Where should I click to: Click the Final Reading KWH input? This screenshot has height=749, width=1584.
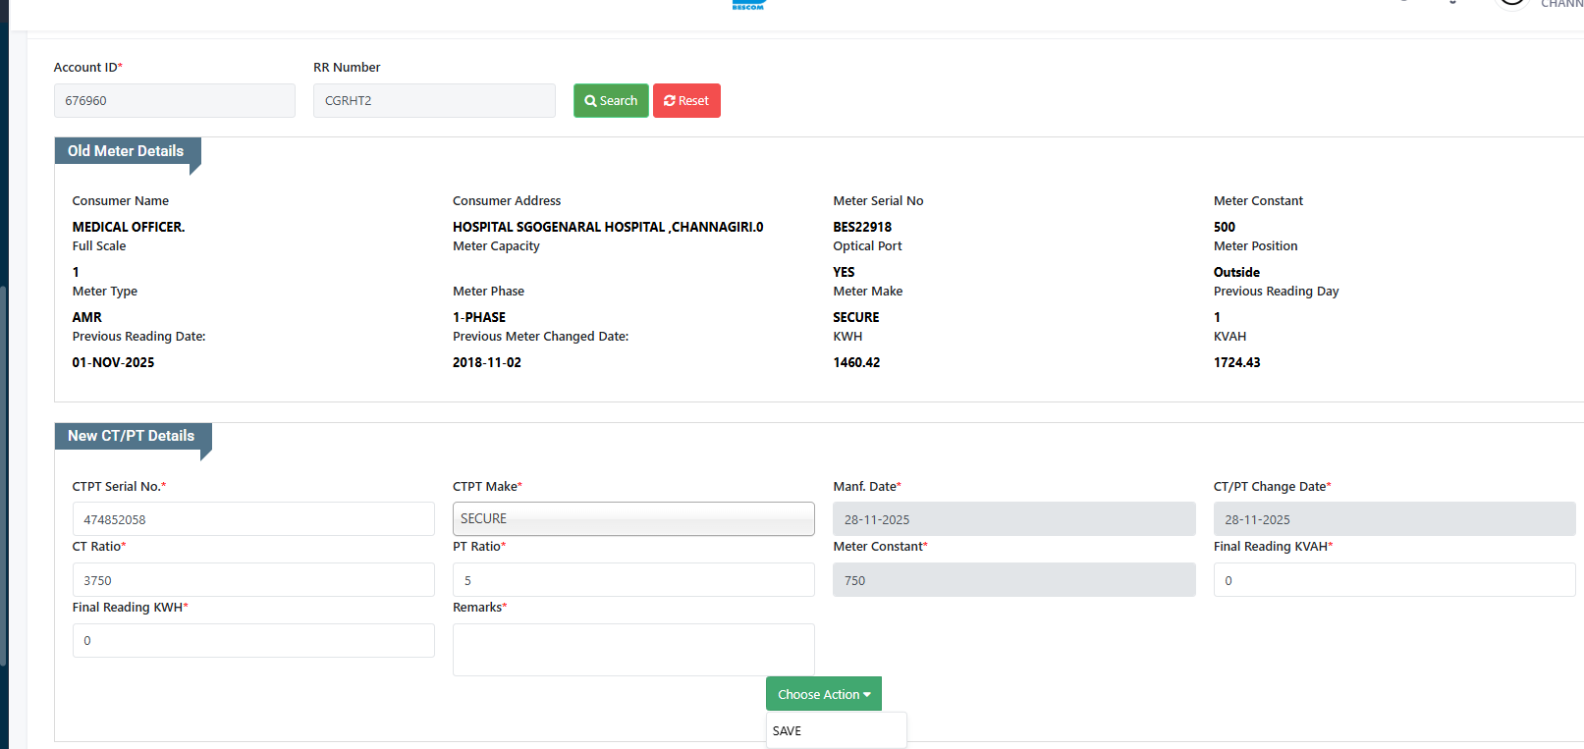tap(253, 641)
